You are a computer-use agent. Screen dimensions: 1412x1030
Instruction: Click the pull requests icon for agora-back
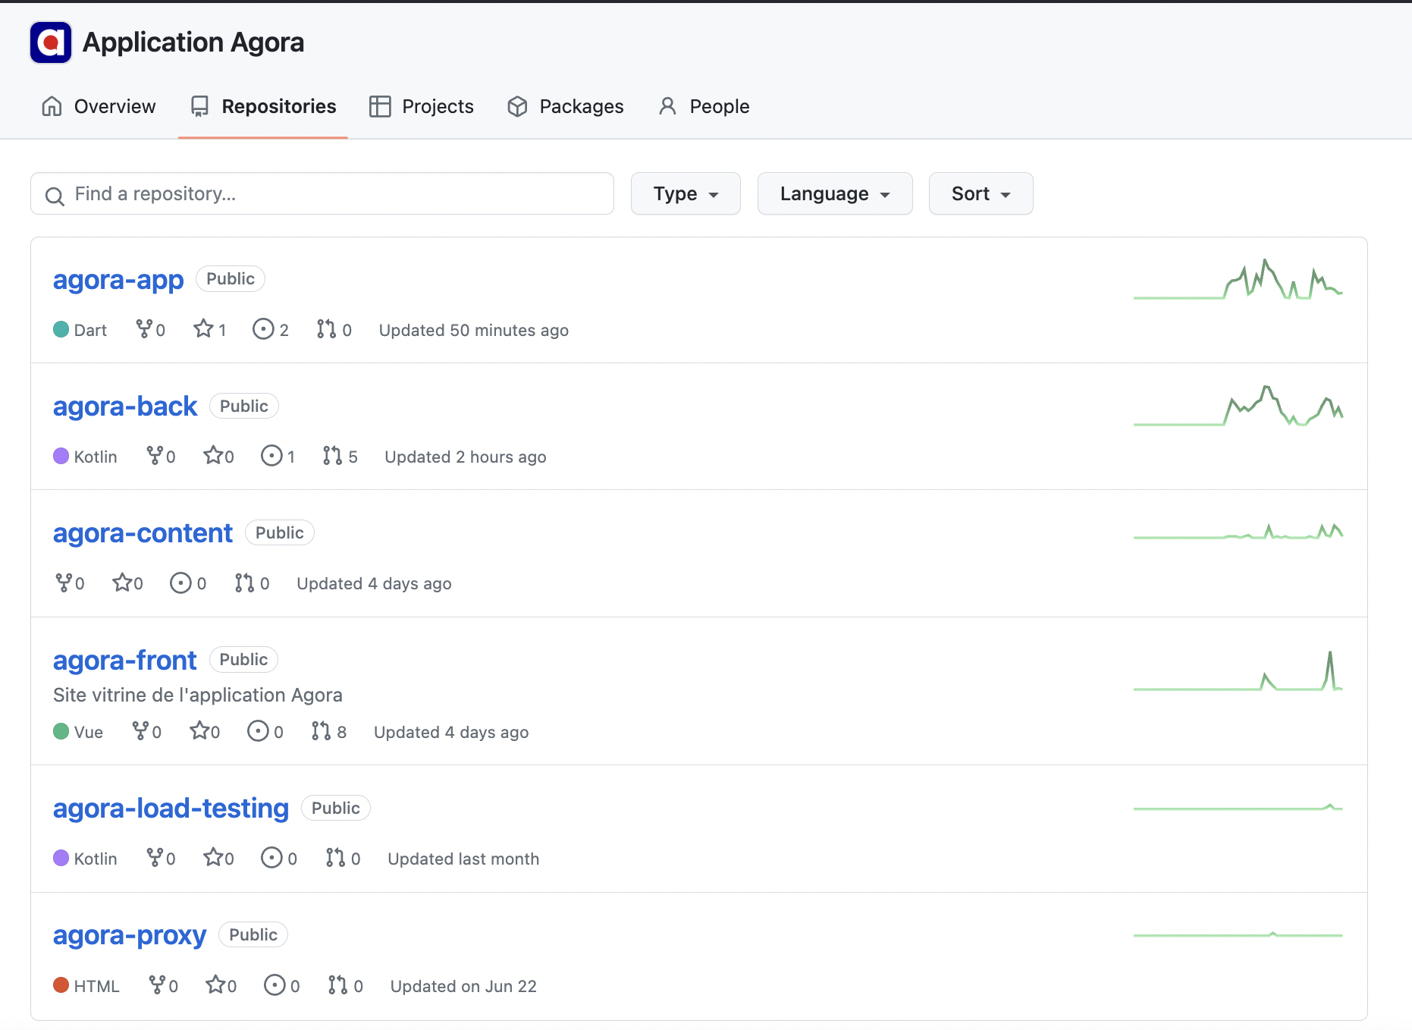tap(332, 456)
